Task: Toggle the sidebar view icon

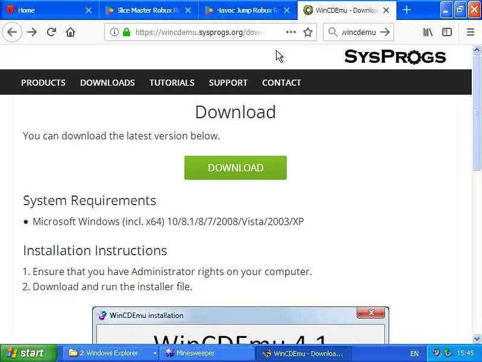Action: click(446, 32)
